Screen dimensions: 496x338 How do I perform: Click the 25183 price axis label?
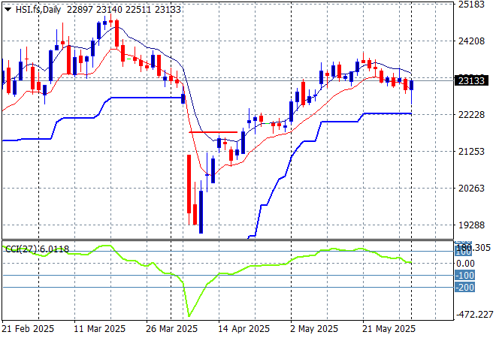472,5
